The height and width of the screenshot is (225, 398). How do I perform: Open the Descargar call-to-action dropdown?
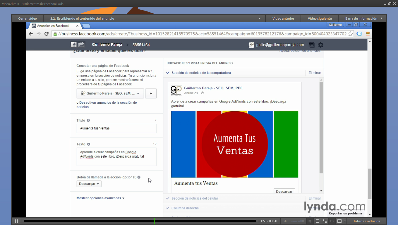tap(89, 184)
